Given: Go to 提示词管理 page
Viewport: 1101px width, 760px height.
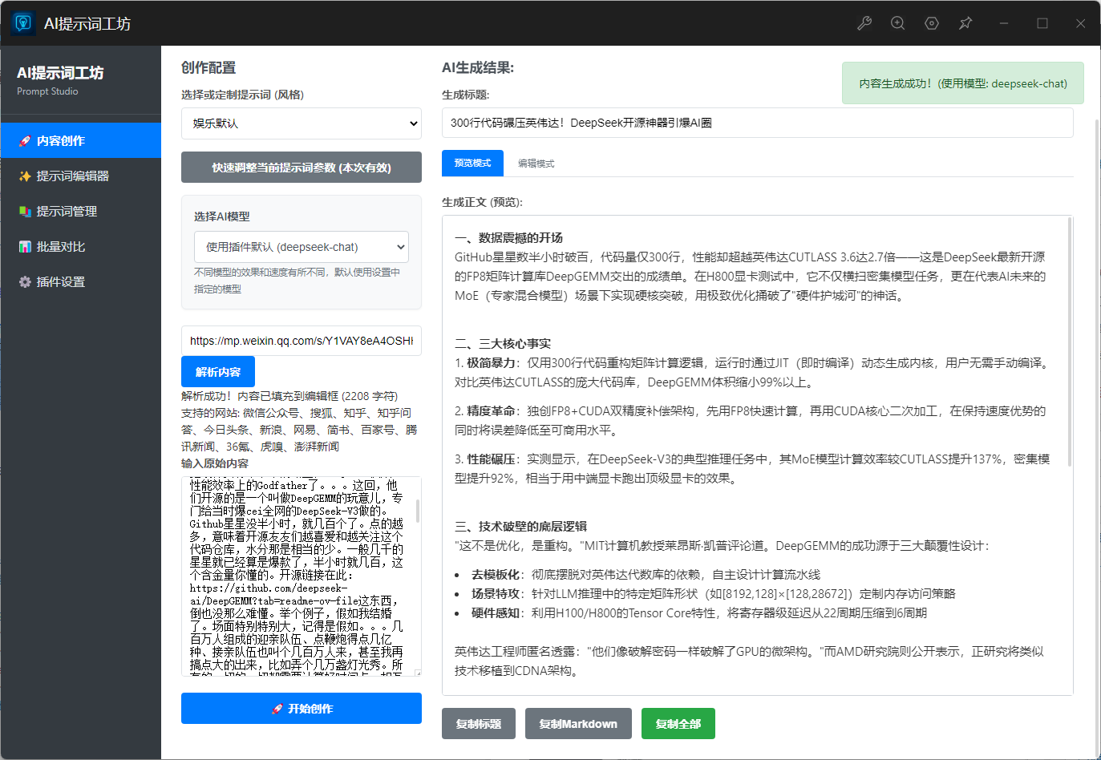Looking at the screenshot, I should 80,211.
